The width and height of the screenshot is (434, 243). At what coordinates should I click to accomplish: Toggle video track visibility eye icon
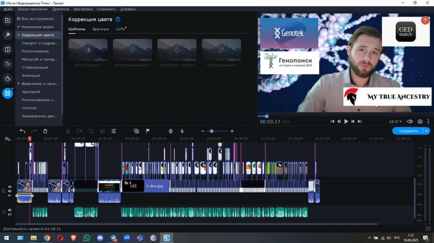click(10, 187)
